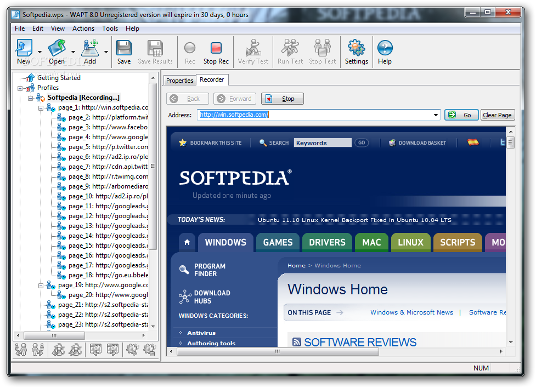Click bottom 404 next error icon
The width and height of the screenshot is (536, 388).
click(x=112, y=350)
